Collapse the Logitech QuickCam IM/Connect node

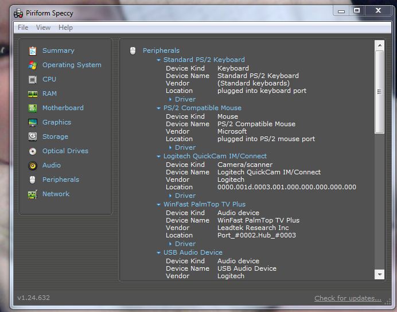point(158,157)
